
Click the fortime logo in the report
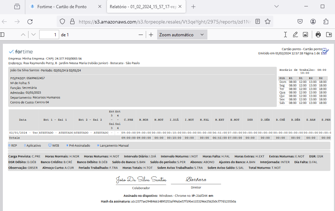(x=21, y=52)
